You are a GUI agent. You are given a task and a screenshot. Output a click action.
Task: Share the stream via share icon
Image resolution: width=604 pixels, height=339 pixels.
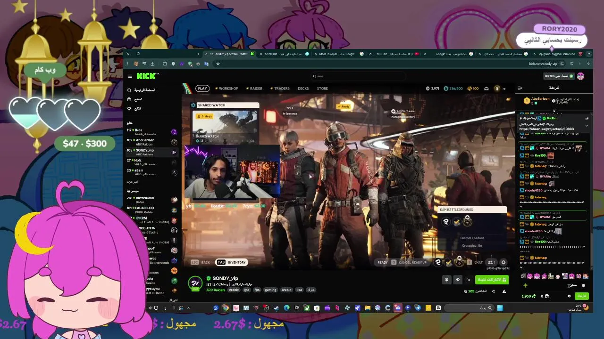tap(493, 291)
